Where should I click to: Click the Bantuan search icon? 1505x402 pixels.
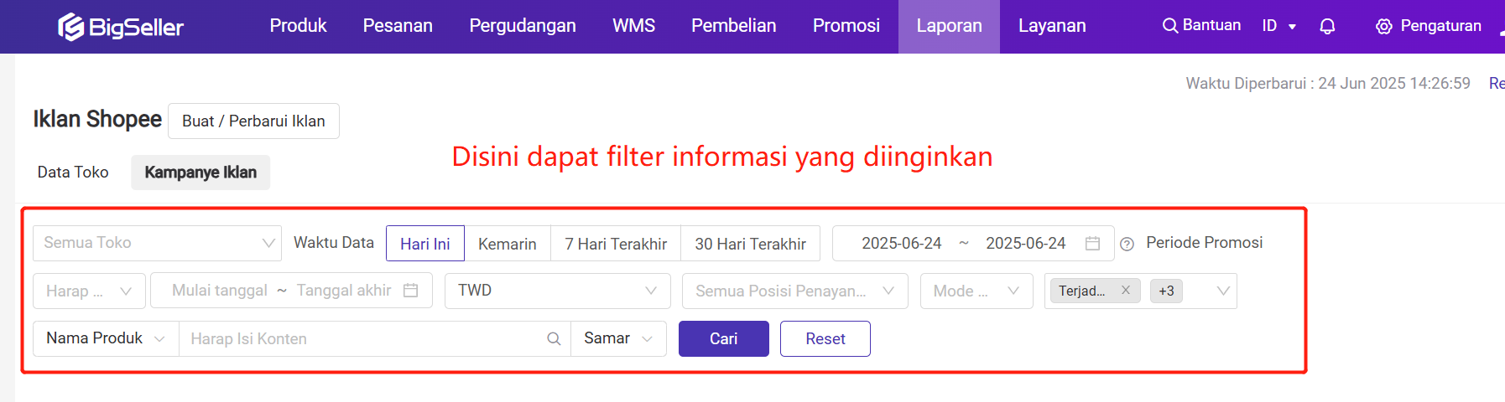1170,26
